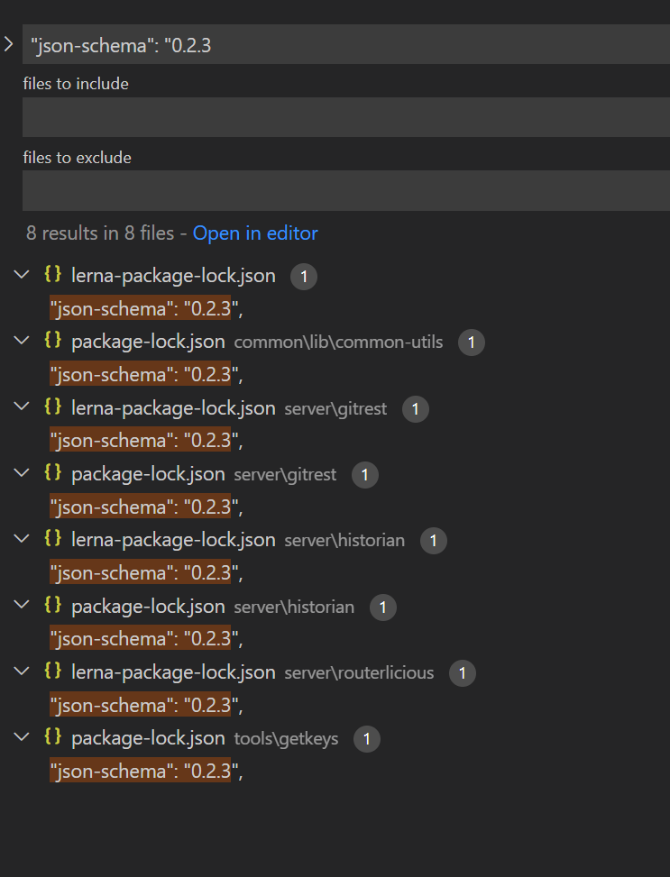The image size is (670, 877).
Task: Collapse package-lock.json in server\gitrest
Action: click(22, 473)
